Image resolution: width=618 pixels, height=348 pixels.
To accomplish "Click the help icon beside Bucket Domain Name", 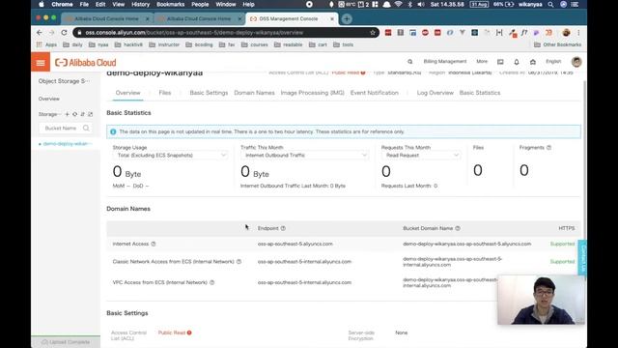I will coord(458,228).
